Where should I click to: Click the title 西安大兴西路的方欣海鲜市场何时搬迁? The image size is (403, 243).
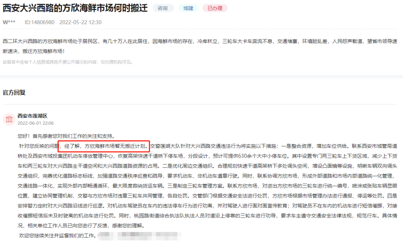75,8
